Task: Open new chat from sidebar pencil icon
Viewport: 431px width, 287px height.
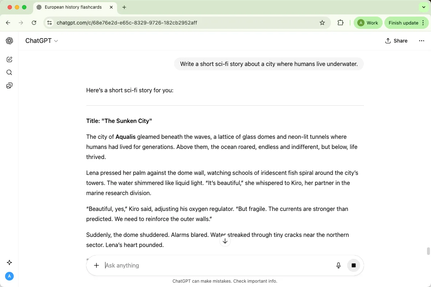Action: tap(9, 59)
